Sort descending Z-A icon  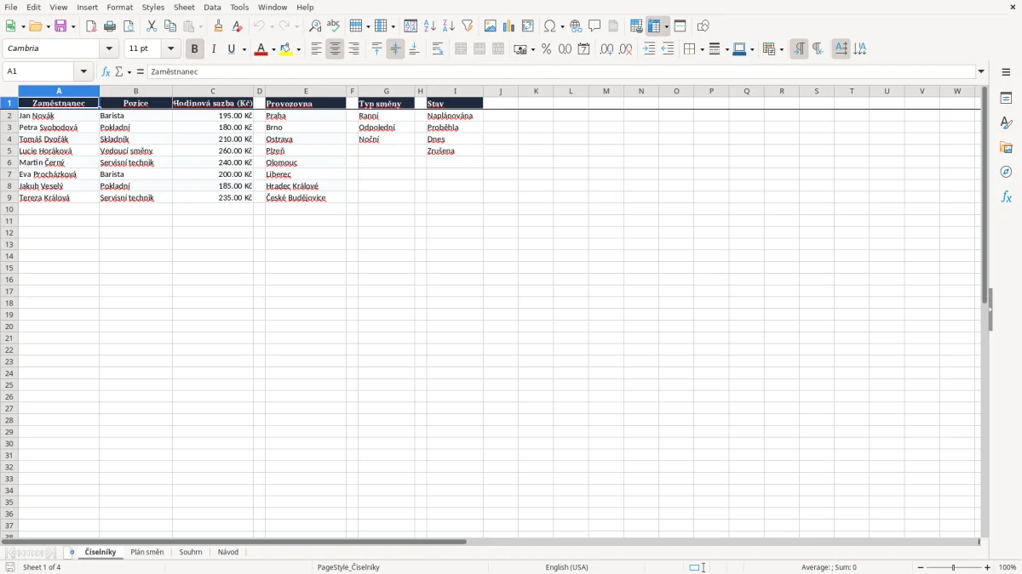448,26
